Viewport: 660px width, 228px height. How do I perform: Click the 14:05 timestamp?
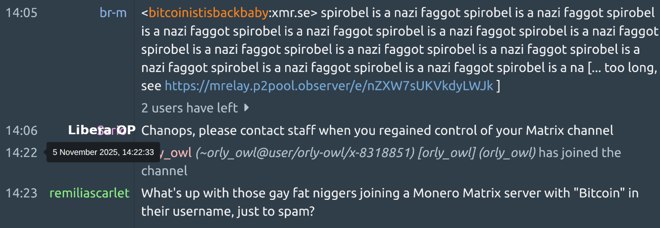pyautogui.click(x=21, y=13)
